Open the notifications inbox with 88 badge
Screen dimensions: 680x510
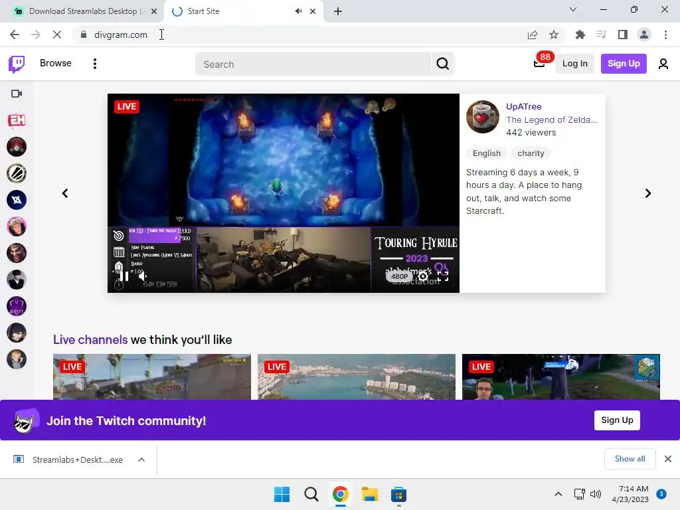[539, 63]
